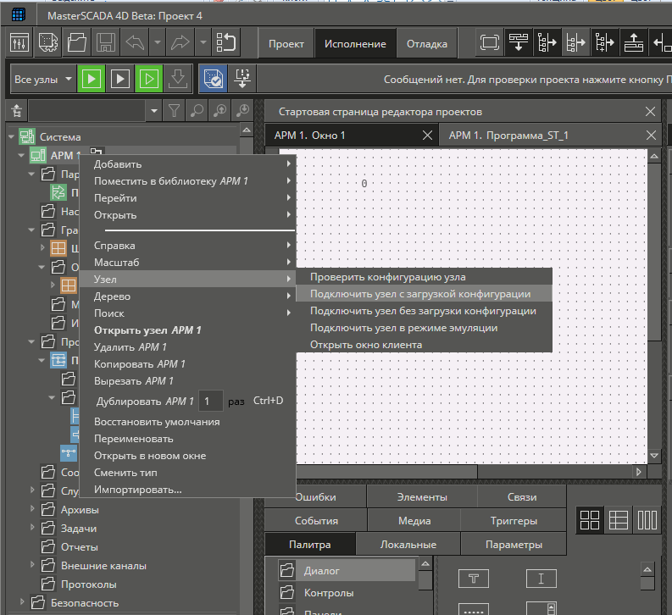The width and height of the screenshot is (672, 615).
Task: Open the Все узлы dropdown
Action: pyautogui.click(x=43, y=80)
